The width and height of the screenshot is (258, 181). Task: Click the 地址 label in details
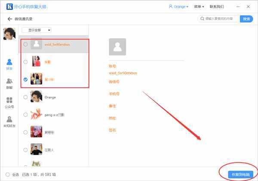[112, 118]
